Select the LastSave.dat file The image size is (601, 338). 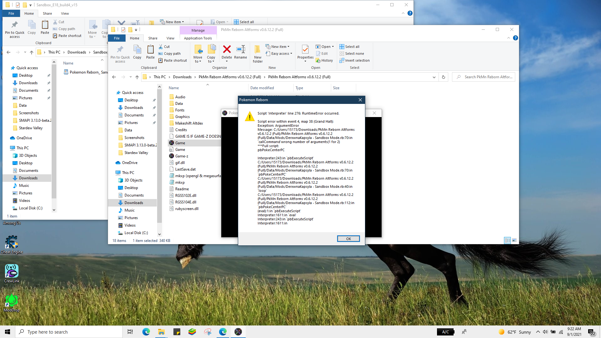tap(185, 169)
